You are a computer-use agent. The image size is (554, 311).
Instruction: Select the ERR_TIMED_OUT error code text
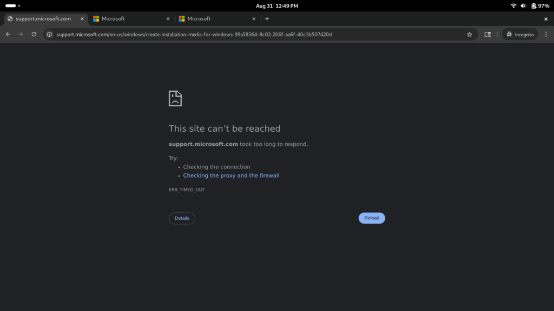pyautogui.click(x=187, y=190)
